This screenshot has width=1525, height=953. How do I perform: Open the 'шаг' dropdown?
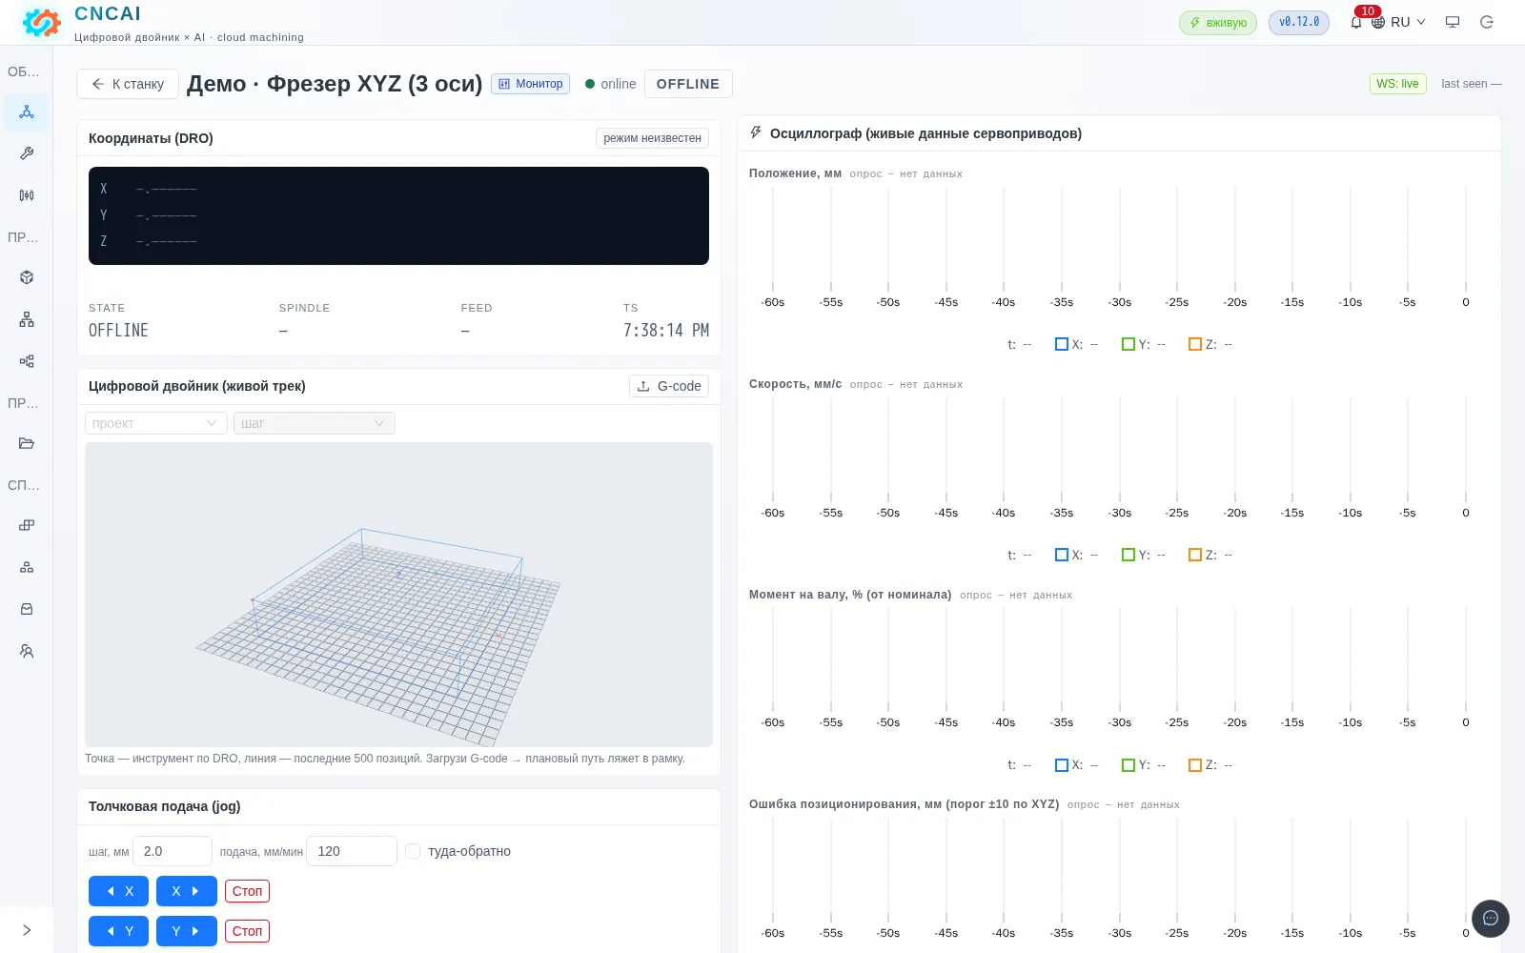(x=315, y=423)
